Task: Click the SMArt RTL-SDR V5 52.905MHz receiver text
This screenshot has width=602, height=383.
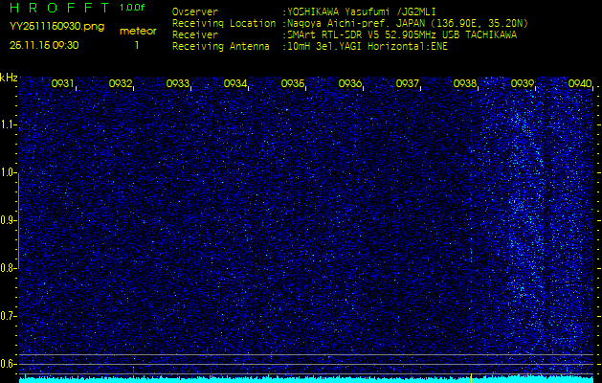Action: [x=402, y=35]
